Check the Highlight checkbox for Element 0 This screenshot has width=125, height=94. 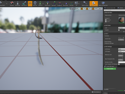(106, 20)
